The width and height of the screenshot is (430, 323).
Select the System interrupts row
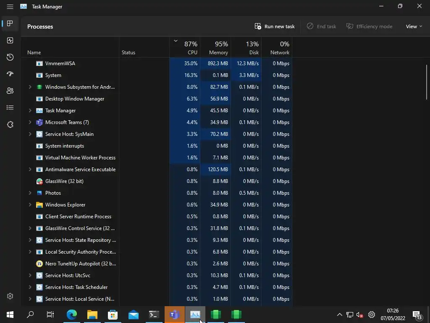pos(157,146)
